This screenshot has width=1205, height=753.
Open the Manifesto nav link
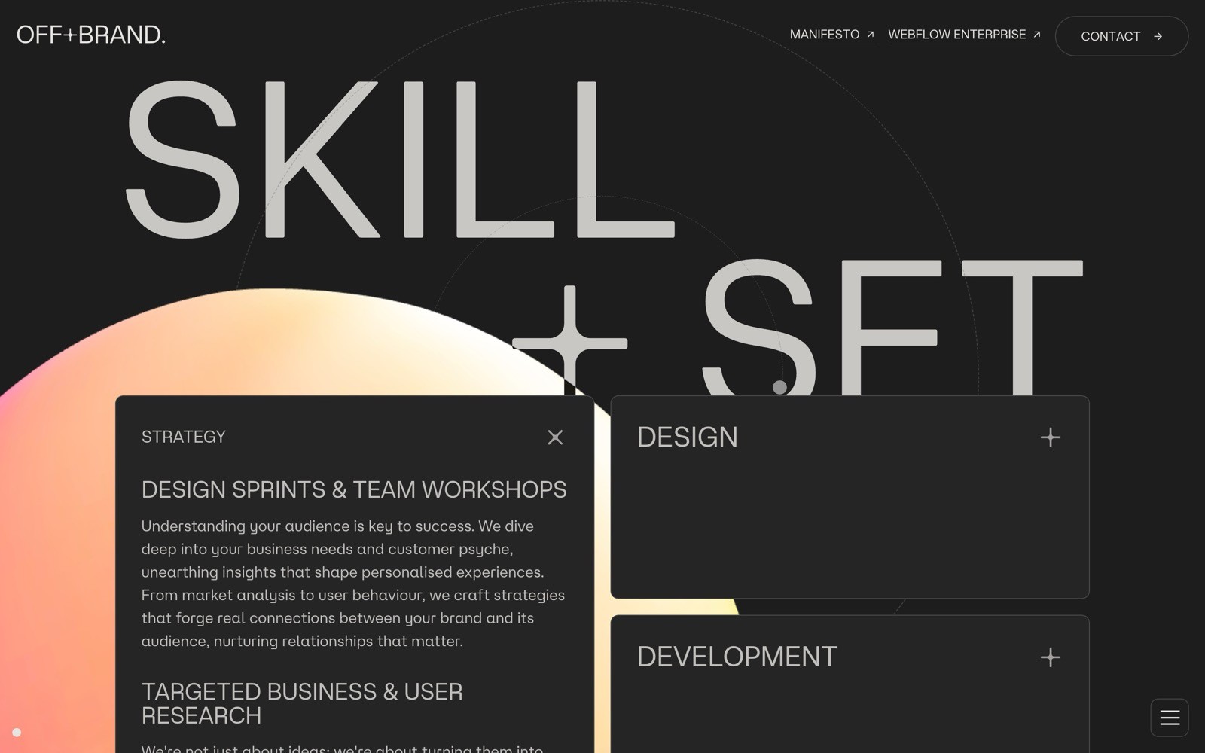[832, 35]
